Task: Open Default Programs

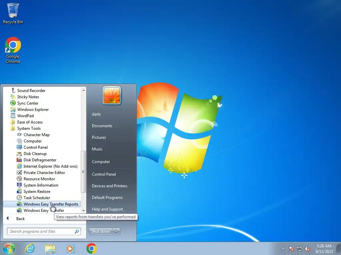Action: click(107, 198)
